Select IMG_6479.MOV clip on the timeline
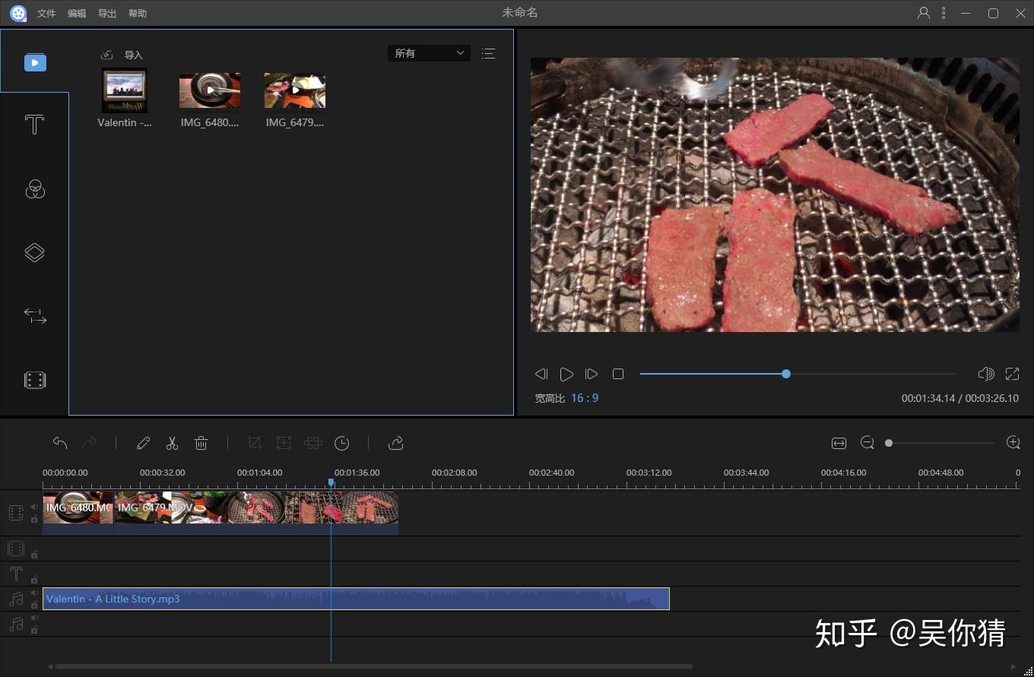This screenshot has height=677, width=1034. coord(256,513)
